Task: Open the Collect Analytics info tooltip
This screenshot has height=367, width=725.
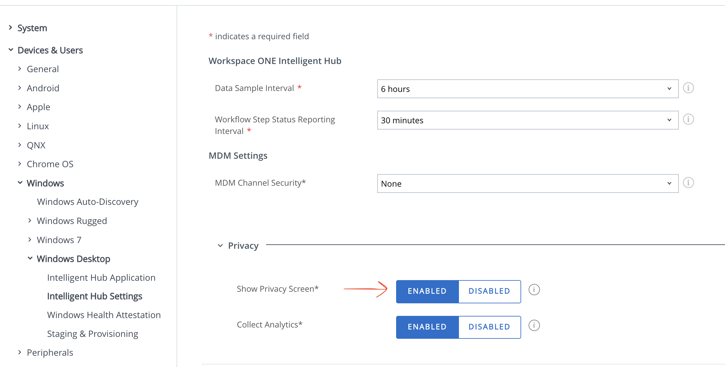Action: tap(534, 326)
